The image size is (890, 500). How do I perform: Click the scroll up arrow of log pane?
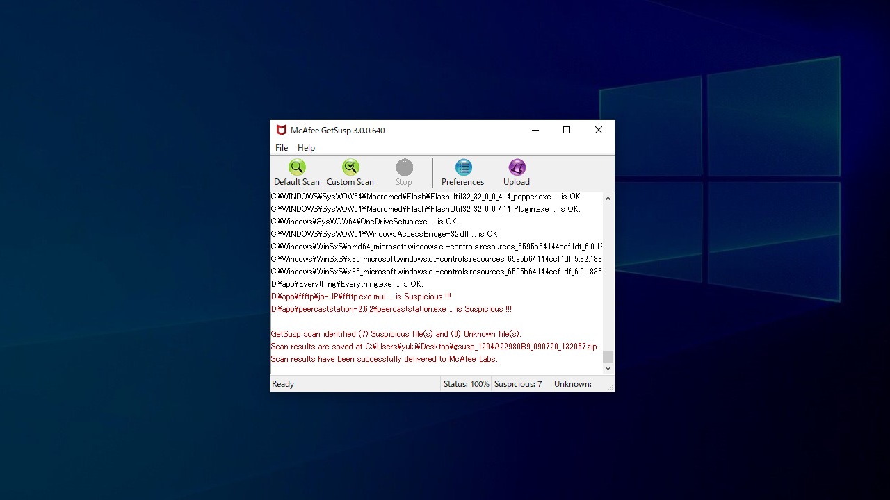coord(608,199)
